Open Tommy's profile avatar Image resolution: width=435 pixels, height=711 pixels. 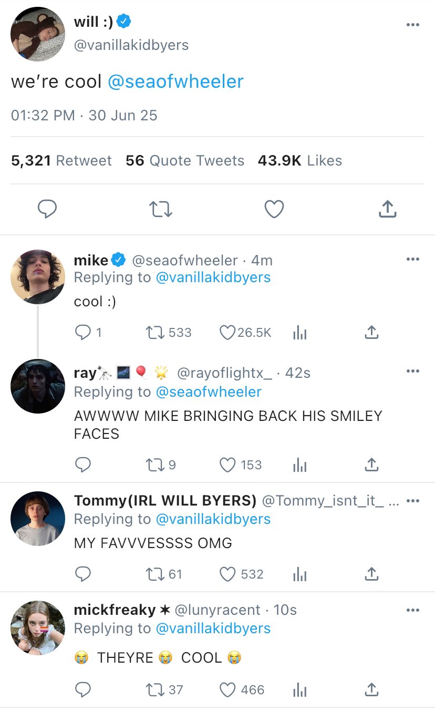[38, 519]
